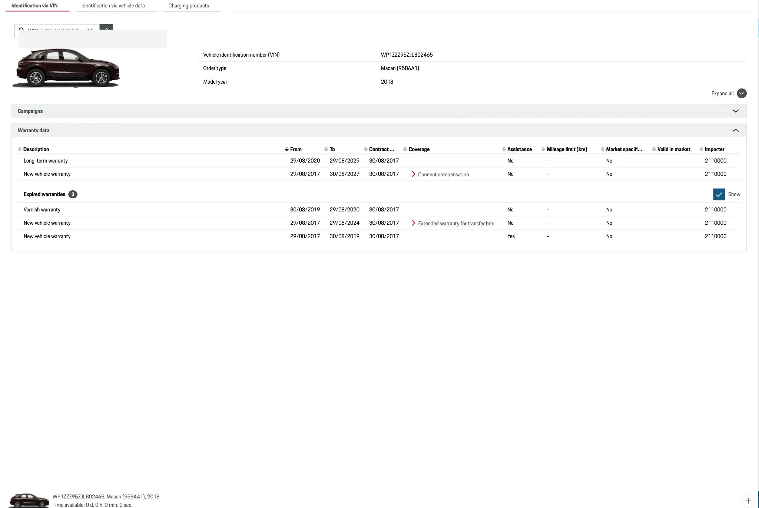Sort by Assistance column header

[519, 149]
